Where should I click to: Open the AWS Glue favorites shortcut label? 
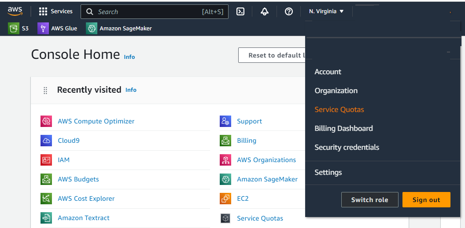(x=64, y=29)
